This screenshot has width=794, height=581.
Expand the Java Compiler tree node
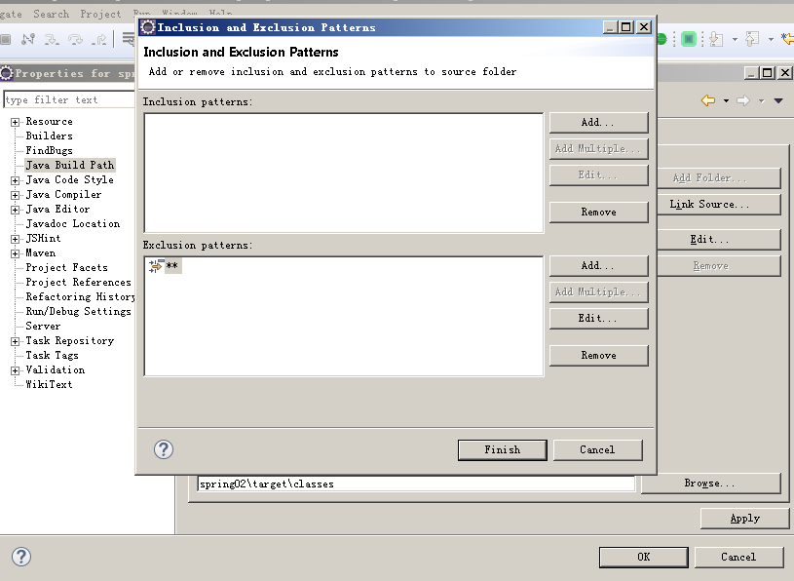coord(16,195)
